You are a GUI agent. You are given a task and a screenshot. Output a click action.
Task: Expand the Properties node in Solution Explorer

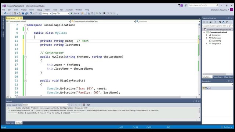(206, 35)
